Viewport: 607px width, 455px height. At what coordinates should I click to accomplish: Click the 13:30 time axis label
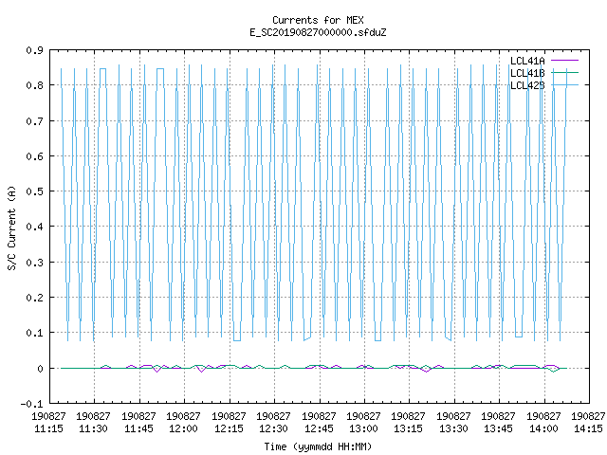click(x=453, y=423)
